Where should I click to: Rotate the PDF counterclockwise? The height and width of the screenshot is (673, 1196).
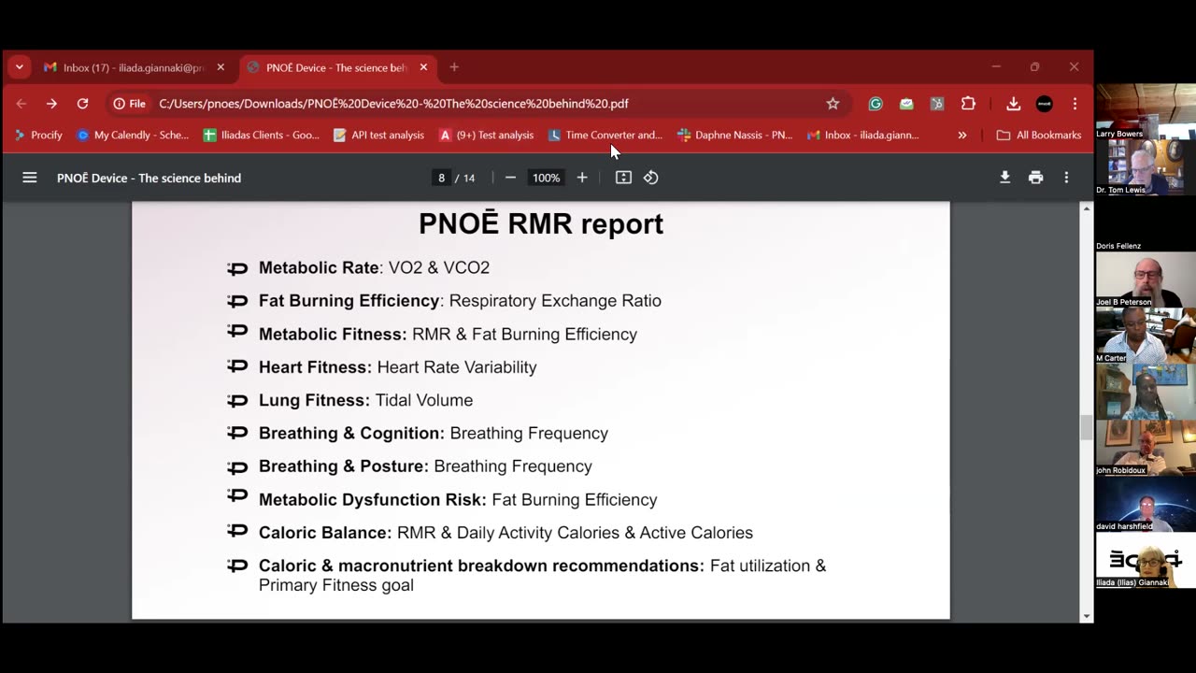tap(651, 178)
